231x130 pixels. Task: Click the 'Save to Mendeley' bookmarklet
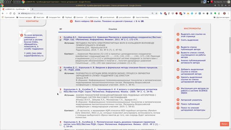(141, 17)
